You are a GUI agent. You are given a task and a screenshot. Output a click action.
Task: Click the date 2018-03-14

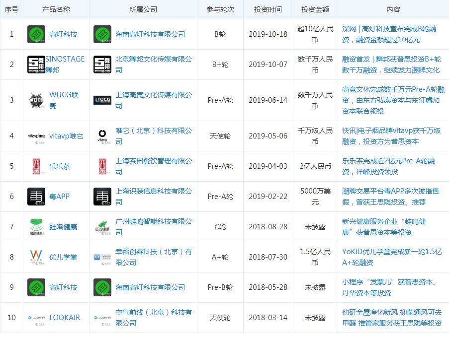point(268,318)
